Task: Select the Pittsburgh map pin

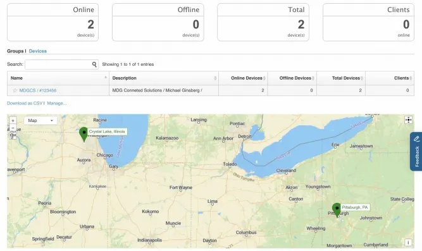Action: point(337,210)
